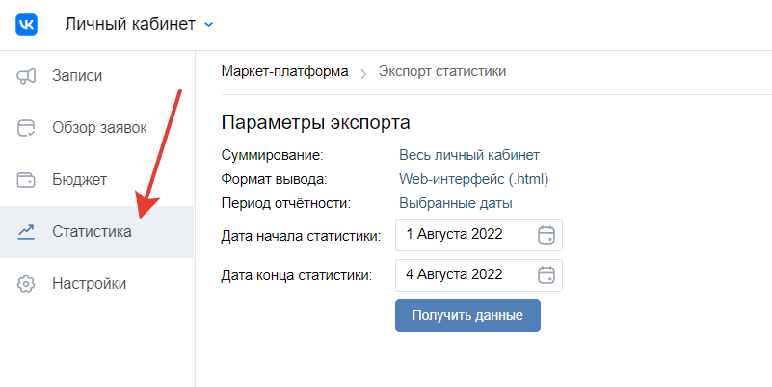Screen dimensions: 772x387
Task: Change Суммирование value Весь личный кабинет
Action: pos(469,154)
